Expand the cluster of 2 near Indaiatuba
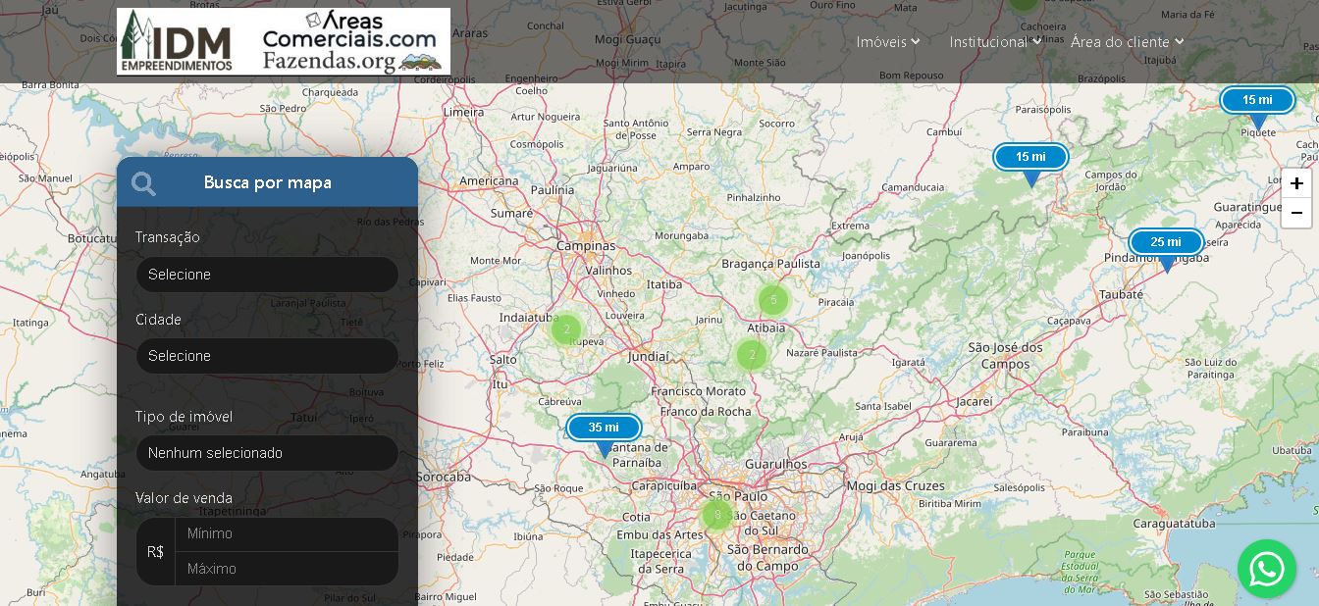 point(566,329)
